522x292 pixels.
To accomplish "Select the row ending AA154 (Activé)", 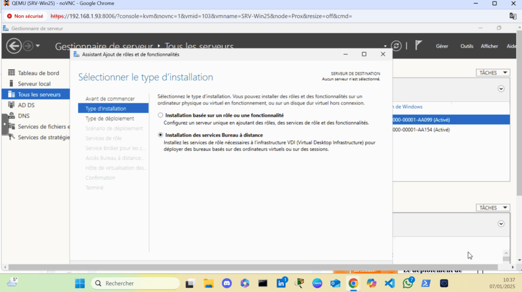I will point(451,130).
